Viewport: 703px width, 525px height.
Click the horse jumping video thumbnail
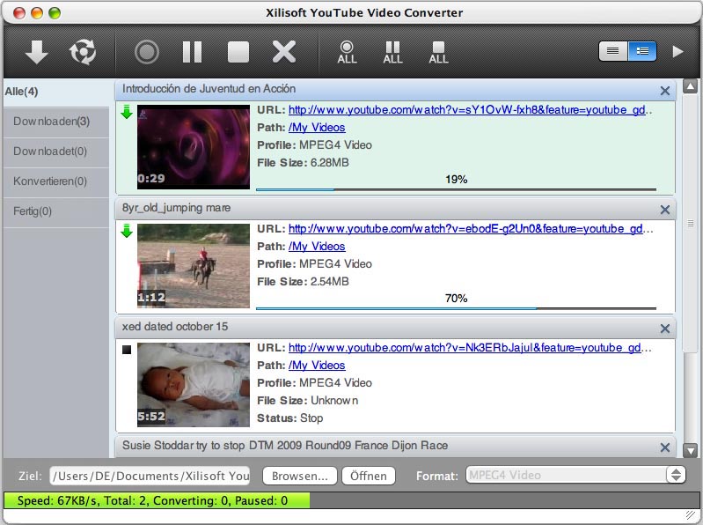pos(194,266)
